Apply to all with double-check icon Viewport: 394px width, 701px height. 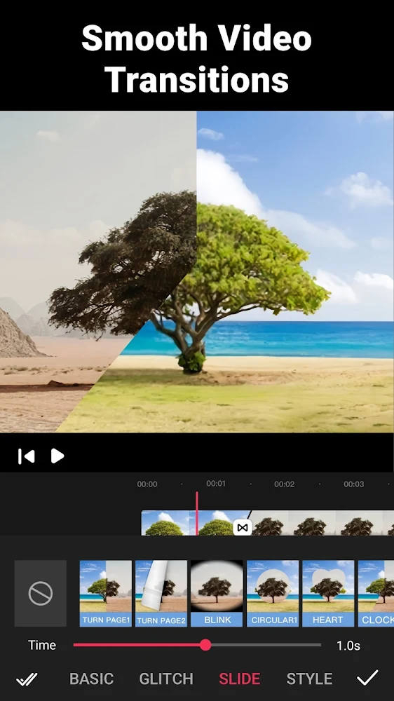pos(27,679)
